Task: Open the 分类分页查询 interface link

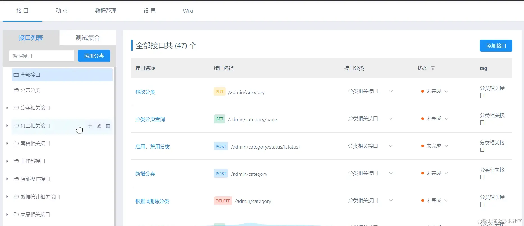Action: (x=150, y=119)
